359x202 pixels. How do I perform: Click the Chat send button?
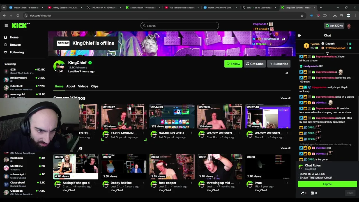pos(350,193)
